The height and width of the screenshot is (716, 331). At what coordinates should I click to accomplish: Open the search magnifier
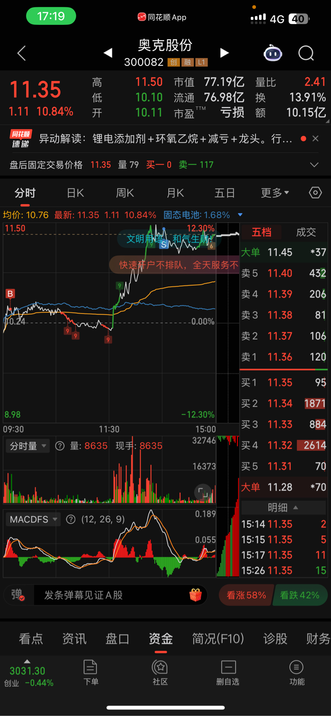[x=306, y=53]
